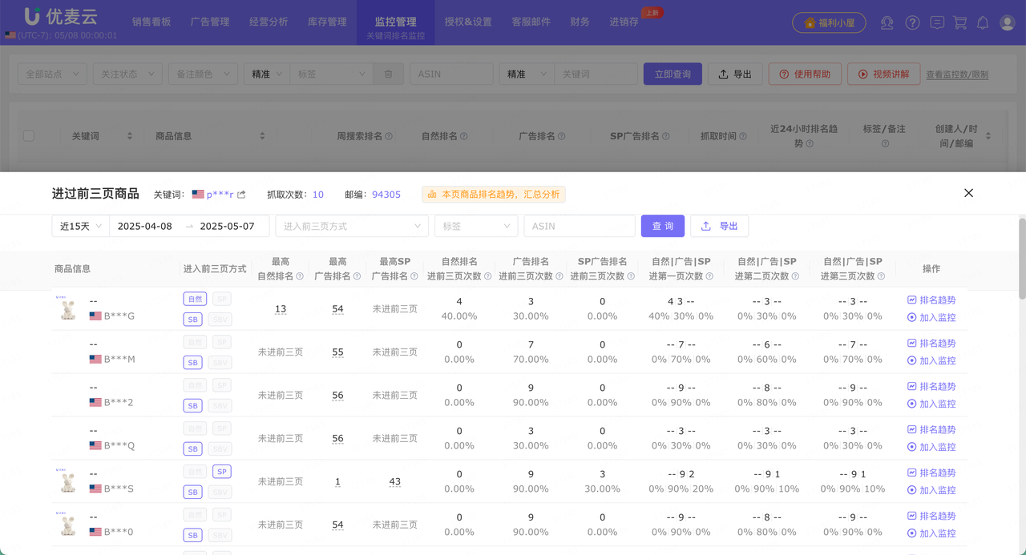This screenshot has height=555, width=1026.
Task: Open 本页商品排名趋势、汇总分析 link
Action: [494, 195]
